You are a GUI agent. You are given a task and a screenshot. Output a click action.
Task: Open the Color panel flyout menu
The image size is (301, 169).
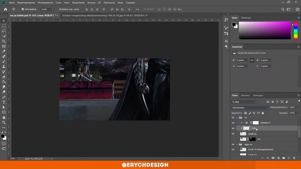pos(299,18)
